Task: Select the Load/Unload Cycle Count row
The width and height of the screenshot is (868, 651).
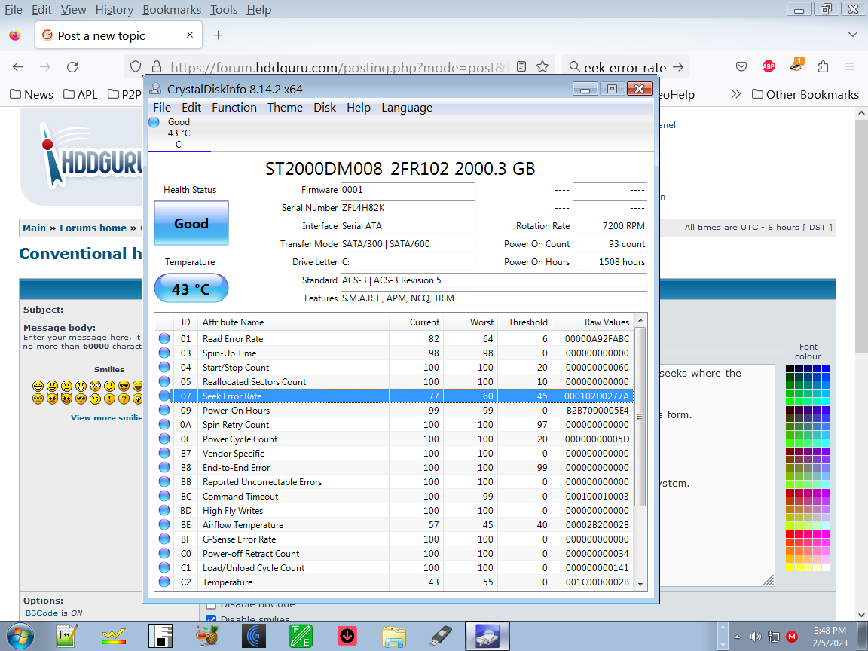Action: coord(393,567)
